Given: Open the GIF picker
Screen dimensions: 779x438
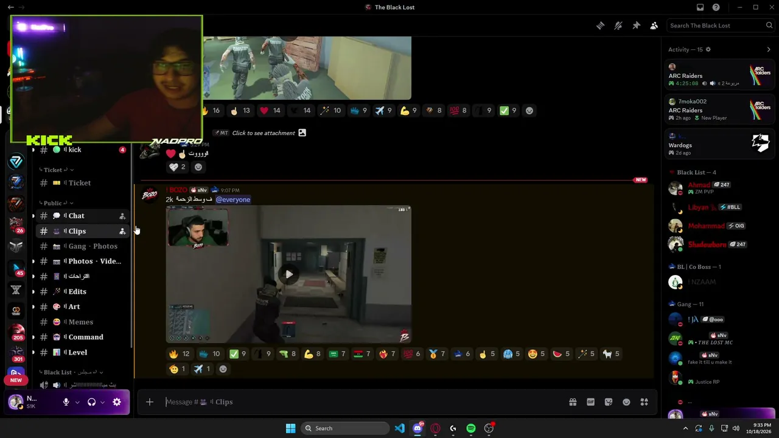Looking at the screenshot, I should point(590,402).
